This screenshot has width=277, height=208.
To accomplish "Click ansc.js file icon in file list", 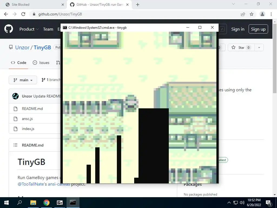I will click(x=15, y=119).
